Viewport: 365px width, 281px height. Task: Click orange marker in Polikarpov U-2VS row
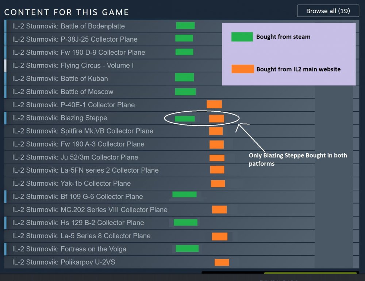[222, 262]
